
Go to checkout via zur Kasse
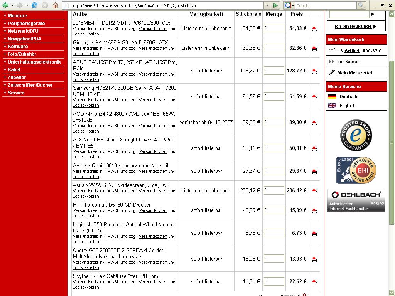click(x=348, y=62)
